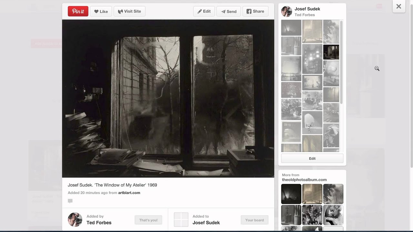The height and width of the screenshot is (232, 413).
Task: Select the highlighted dark window thumbnail in board
Action: (331, 52)
